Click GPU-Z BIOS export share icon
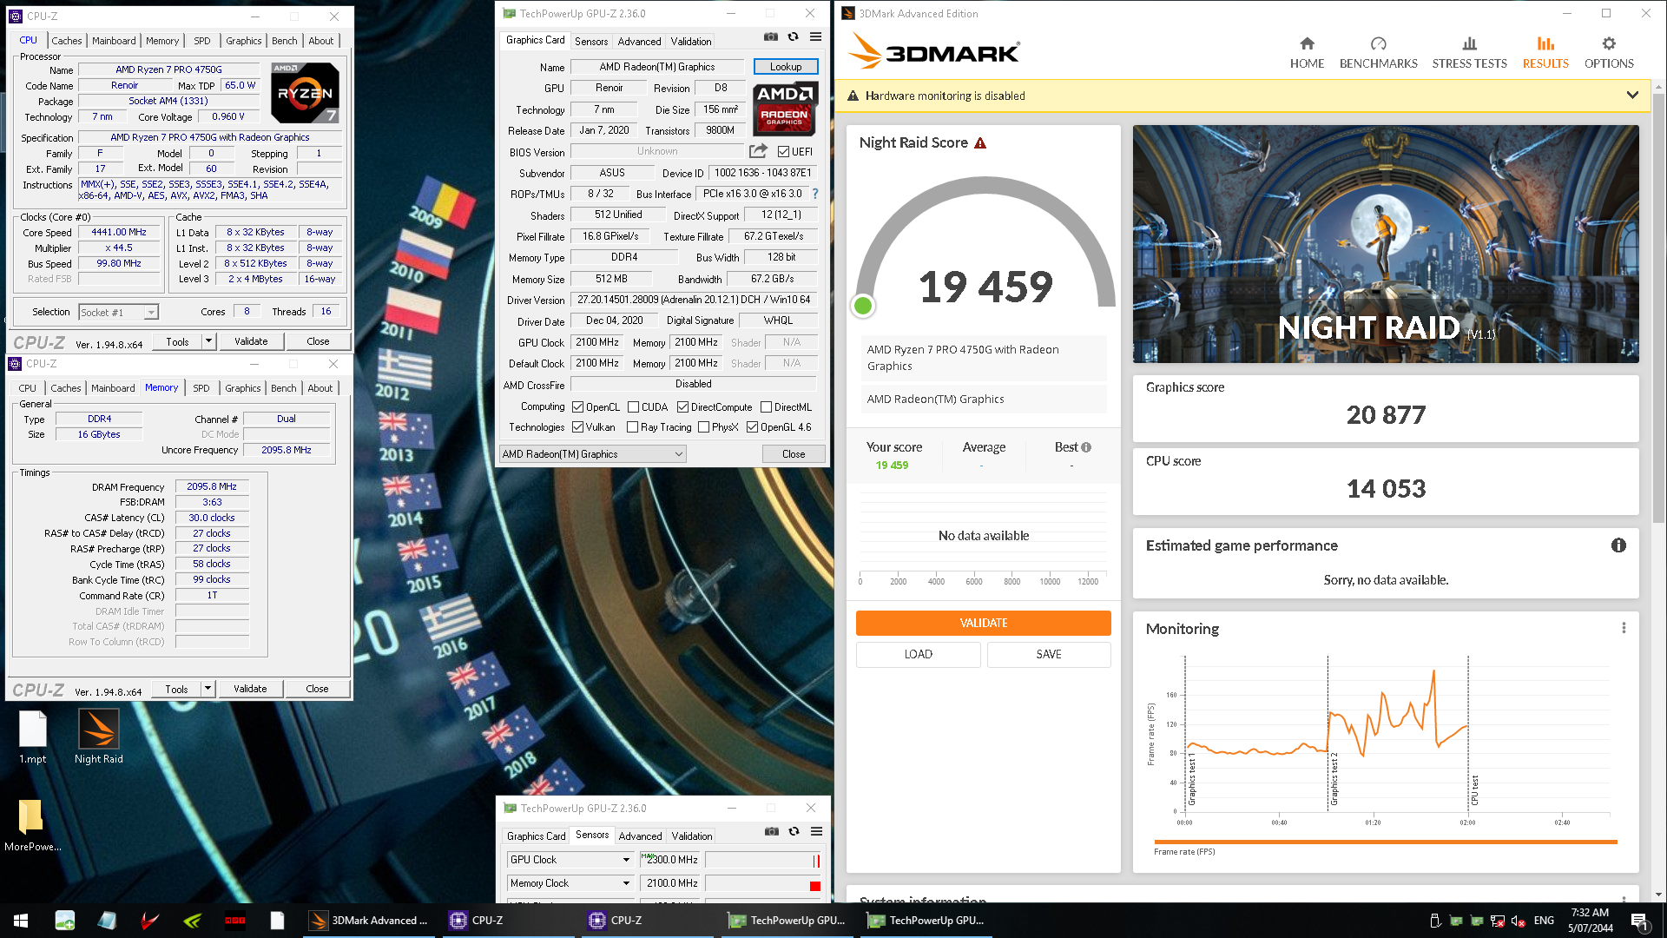The width and height of the screenshot is (1667, 938). click(758, 151)
